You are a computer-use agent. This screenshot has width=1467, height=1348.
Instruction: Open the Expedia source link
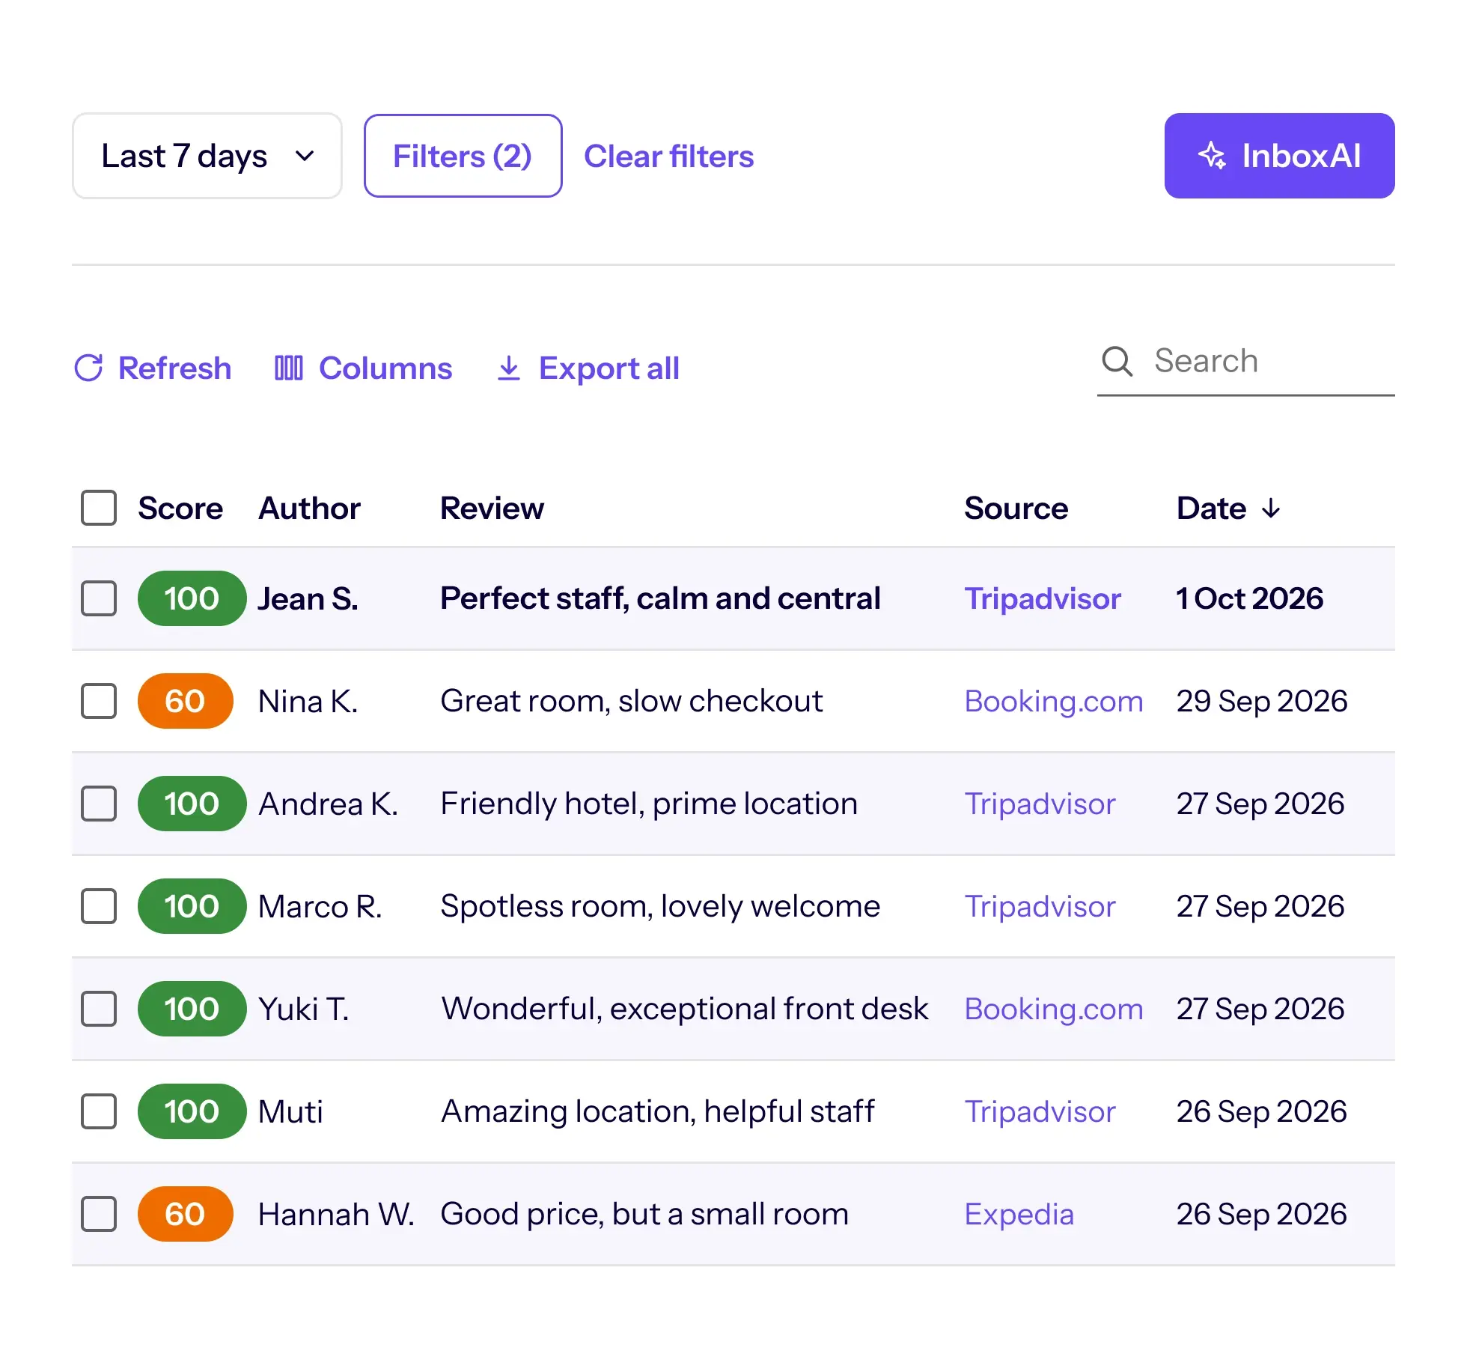tap(1019, 1215)
